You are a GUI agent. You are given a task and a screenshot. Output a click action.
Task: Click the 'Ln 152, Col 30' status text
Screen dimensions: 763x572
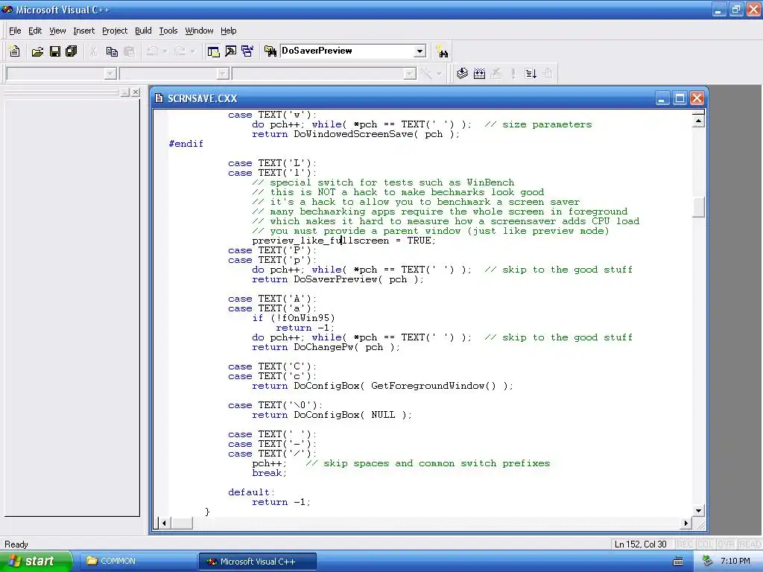click(x=640, y=544)
